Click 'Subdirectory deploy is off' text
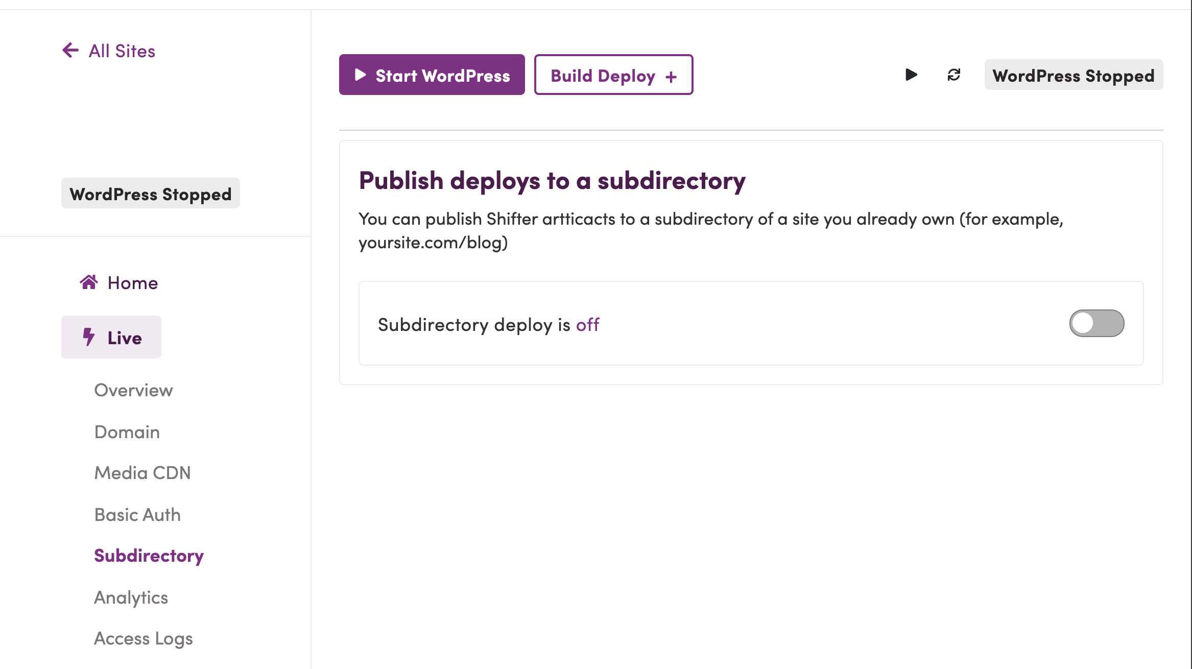 [x=488, y=325]
